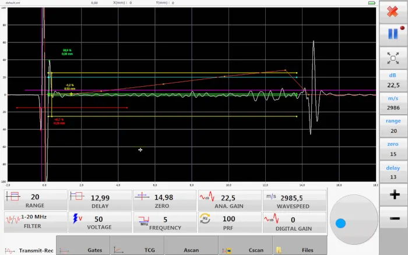
Task: Switch to the TCG tab
Action: (137, 245)
